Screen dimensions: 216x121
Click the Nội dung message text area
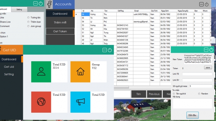[192, 103]
